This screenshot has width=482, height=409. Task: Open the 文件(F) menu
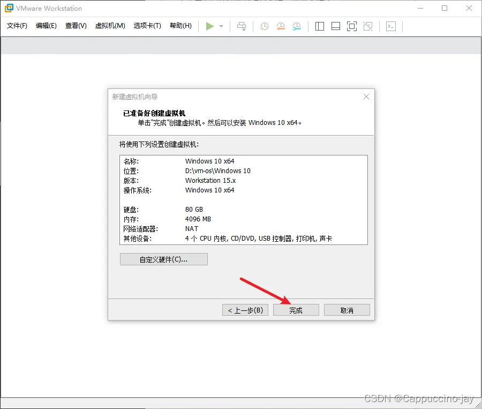pos(17,26)
